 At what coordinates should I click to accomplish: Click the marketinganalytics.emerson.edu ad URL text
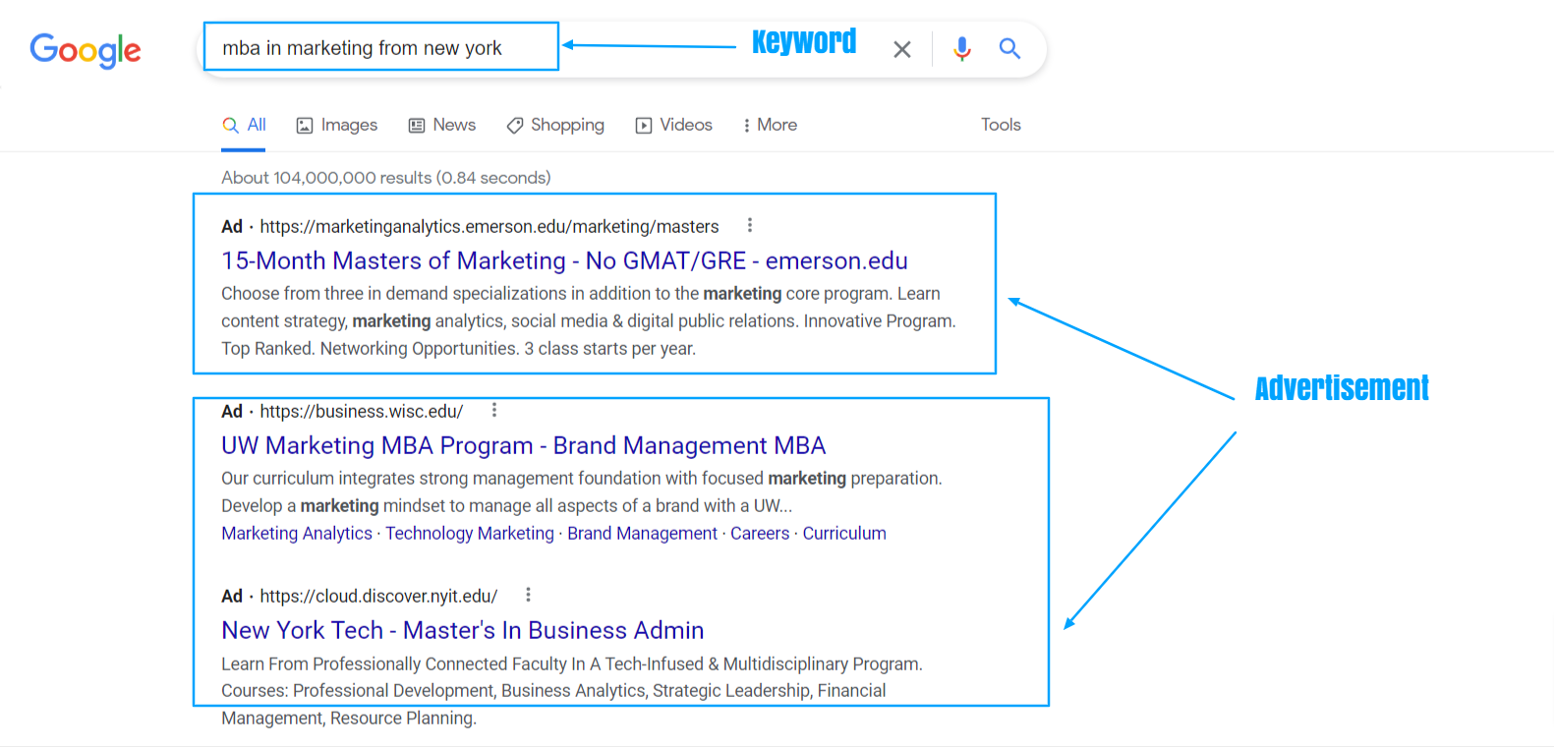pyautogui.click(x=489, y=227)
